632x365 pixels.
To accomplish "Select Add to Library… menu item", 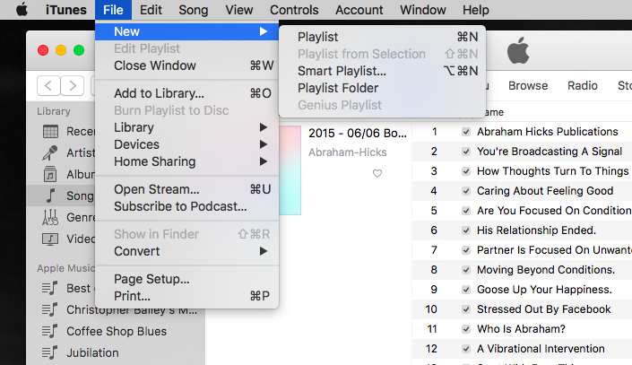I will 187,93.
